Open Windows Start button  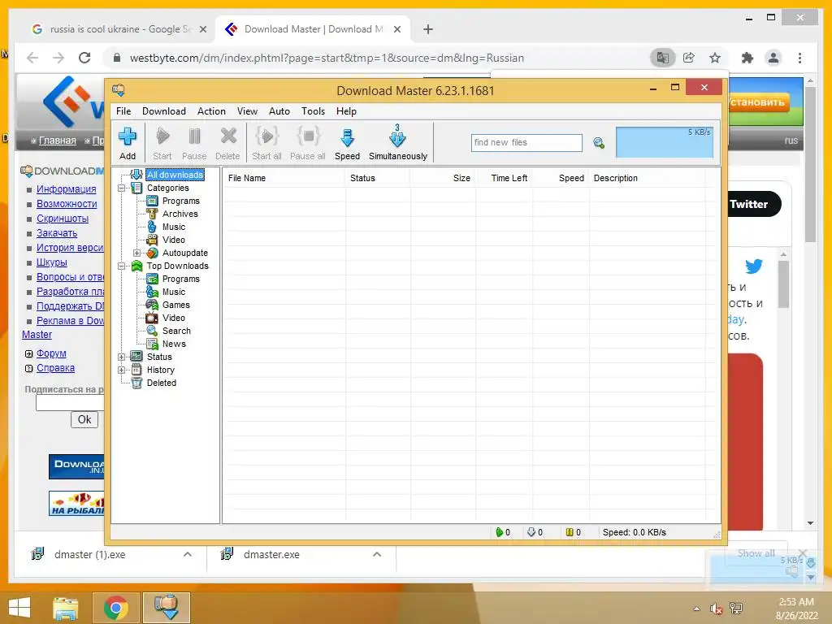point(19,607)
